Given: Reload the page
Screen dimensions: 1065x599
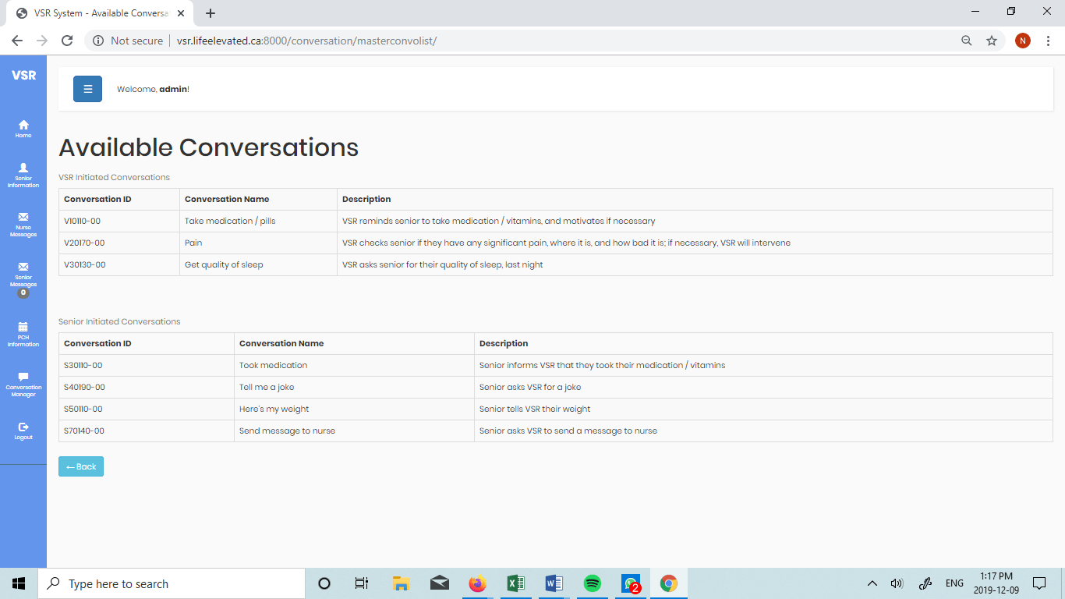Looking at the screenshot, I should pos(67,41).
